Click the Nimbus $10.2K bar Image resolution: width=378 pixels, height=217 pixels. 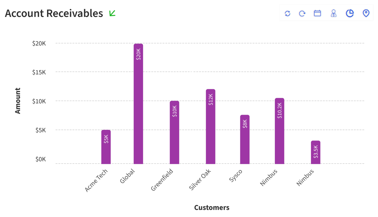[279, 131]
